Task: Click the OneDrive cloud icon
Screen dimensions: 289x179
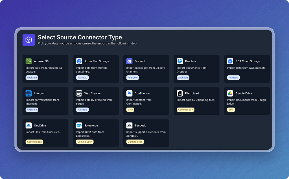Action: tap(29, 125)
